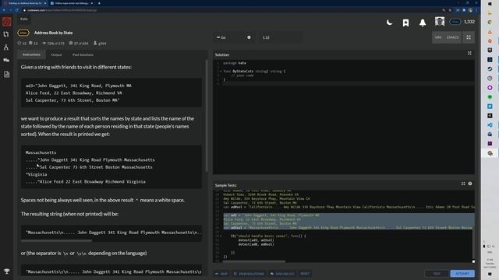Click the star count on the kata
The height and width of the screenshot is (280, 499).
pyautogui.click(x=22, y=44)
